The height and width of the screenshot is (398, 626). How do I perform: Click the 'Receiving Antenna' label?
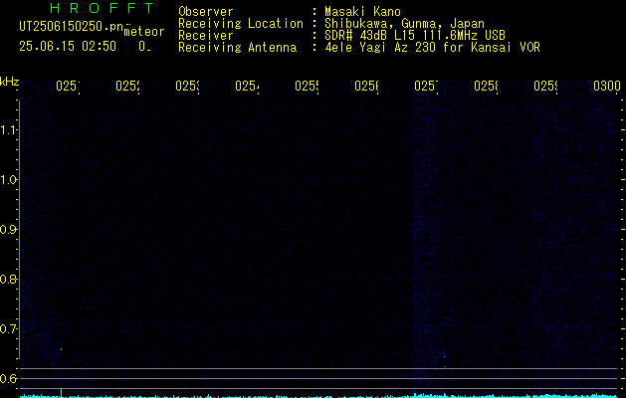238,48
